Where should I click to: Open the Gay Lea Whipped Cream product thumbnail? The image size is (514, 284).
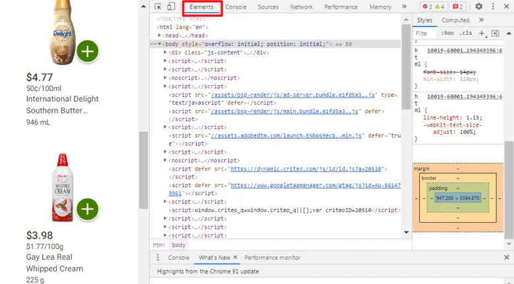coord(63,188)
